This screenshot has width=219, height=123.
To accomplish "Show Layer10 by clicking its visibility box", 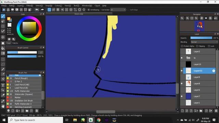I will tap(182, 64).
